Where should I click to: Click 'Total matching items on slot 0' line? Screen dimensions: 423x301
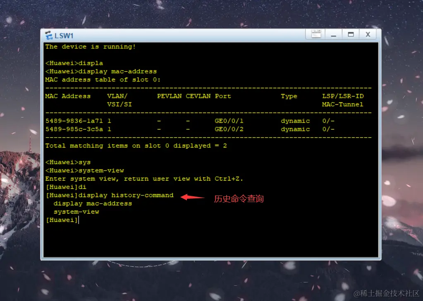[136, 146]
